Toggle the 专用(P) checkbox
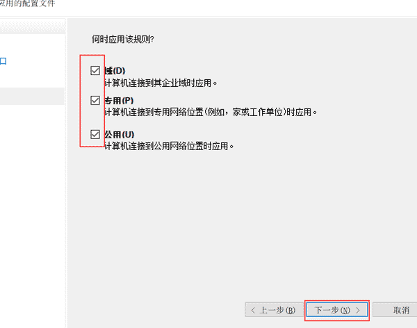Screen dimensions: 417x328 (95, 100)
